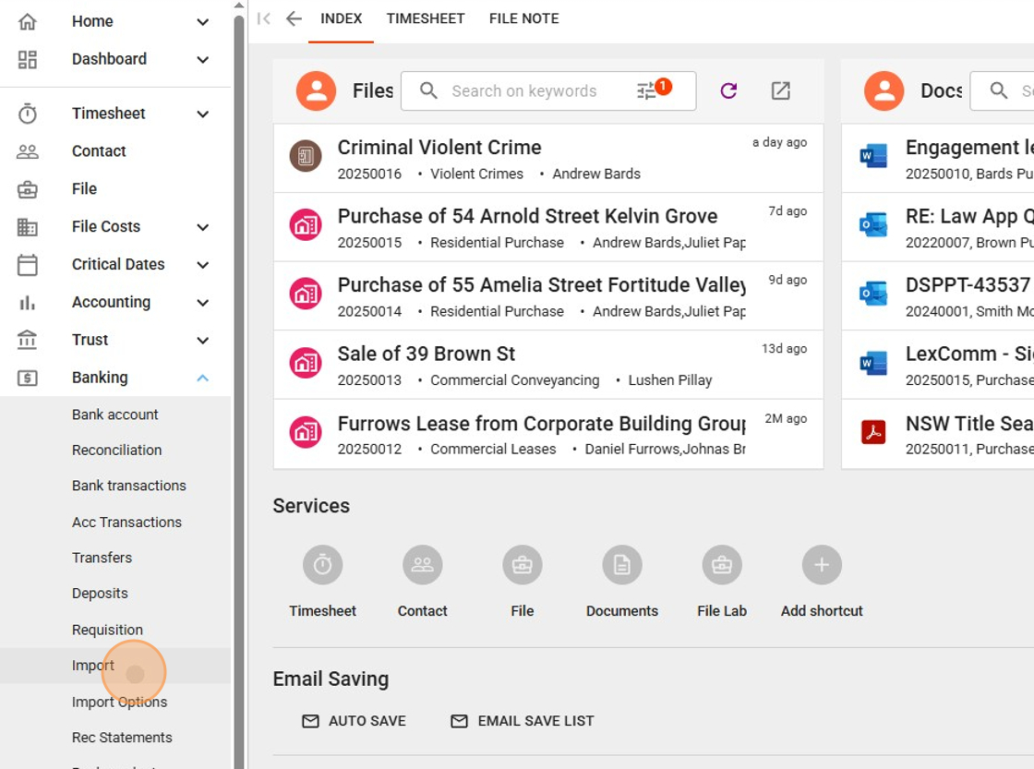Refresh the Files list
Image resolution: width=1034 pixels, height=769 pixels.
tap(728, 90)
